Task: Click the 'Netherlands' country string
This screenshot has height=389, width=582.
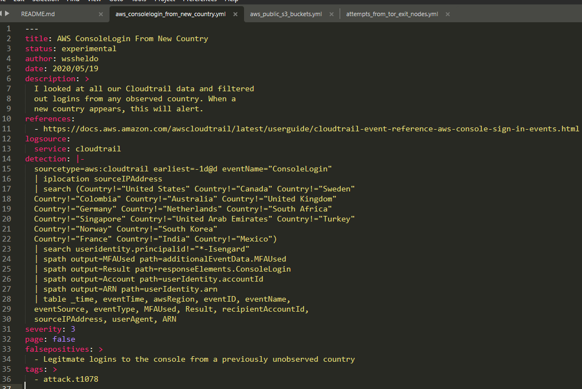Action: click(192, 209)
